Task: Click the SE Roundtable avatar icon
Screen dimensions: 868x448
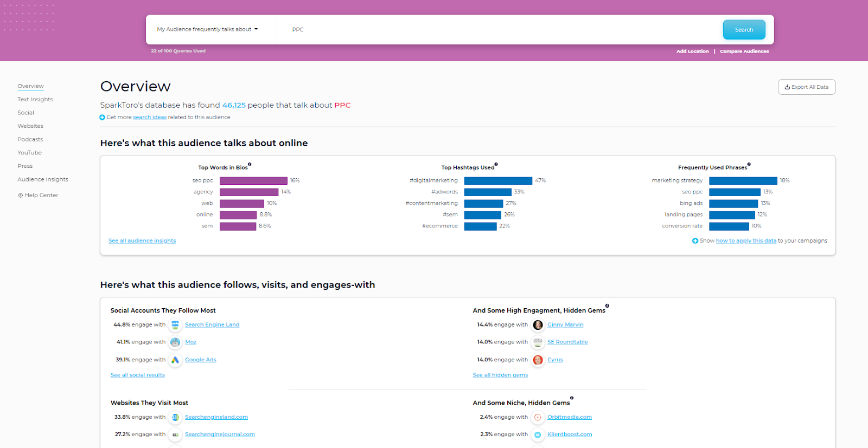Action: (x=538, y=342)
